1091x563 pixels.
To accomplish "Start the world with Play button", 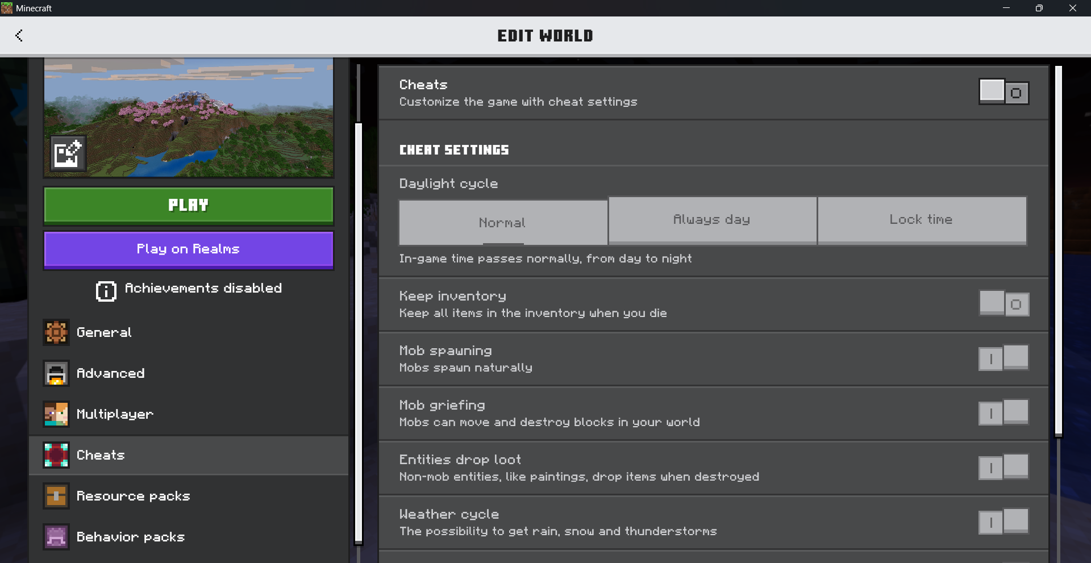I will pyautogui.click(x=189, y=205).
